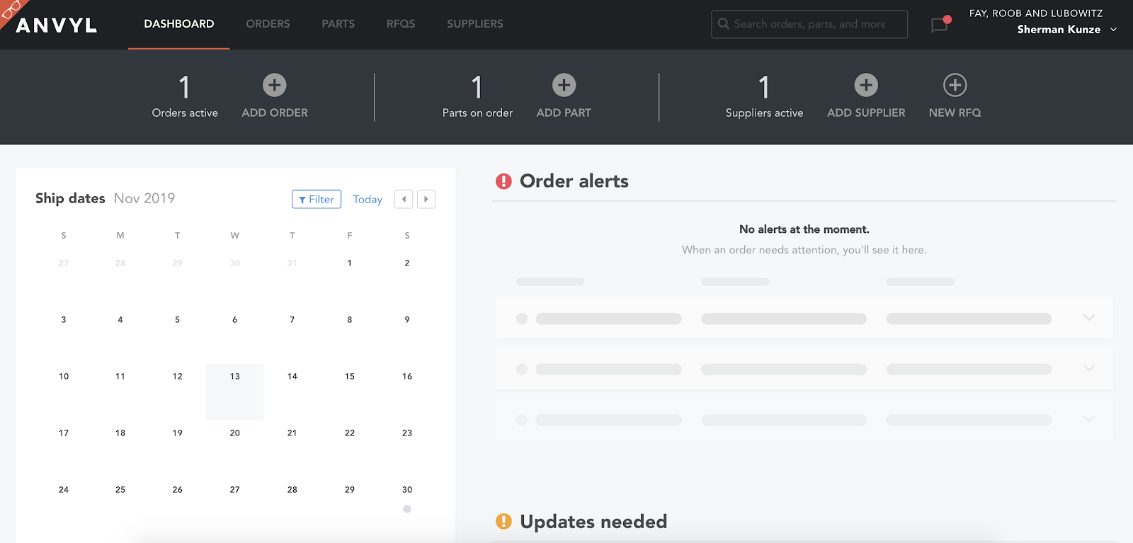Click the ANVYL logo

click(x=56, y=25)
